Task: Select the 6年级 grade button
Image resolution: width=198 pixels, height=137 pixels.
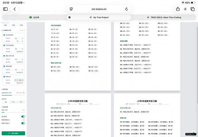Action: click(21, 25)
